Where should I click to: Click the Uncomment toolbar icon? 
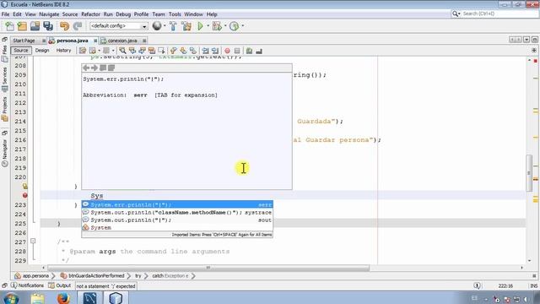pos(259,51)
